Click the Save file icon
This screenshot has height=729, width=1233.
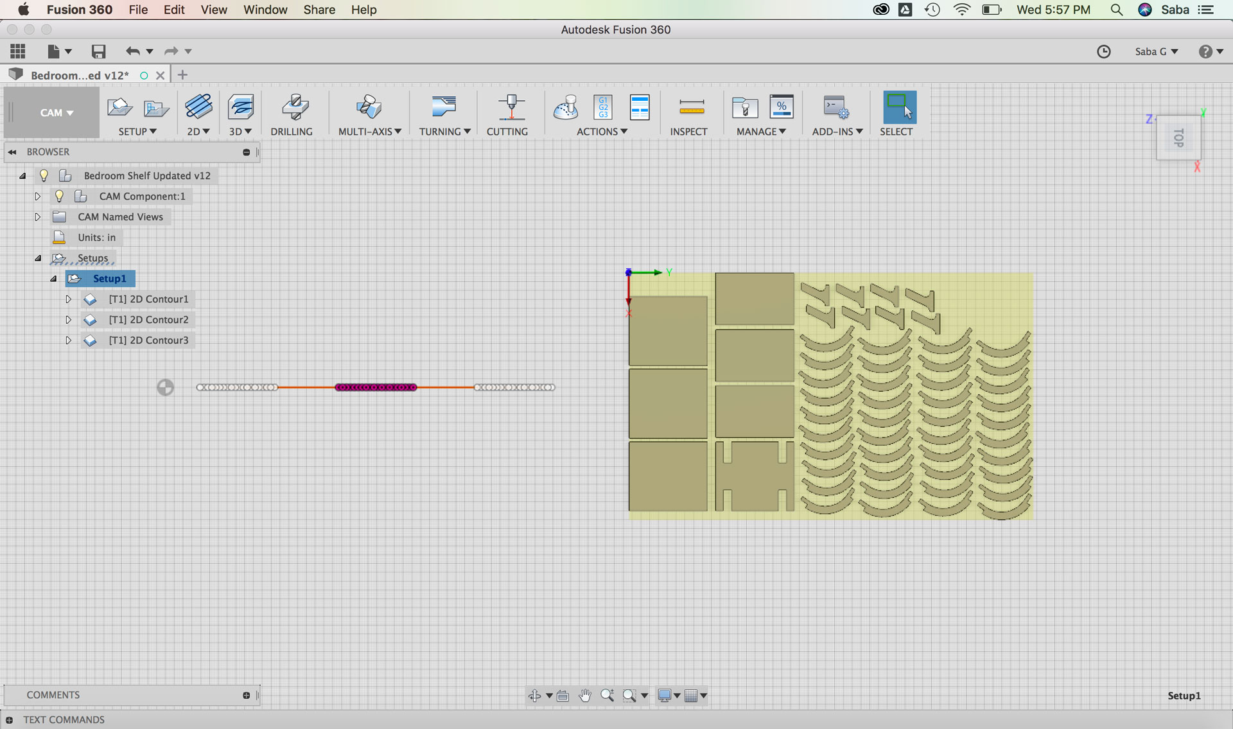[x=98, y=51]
